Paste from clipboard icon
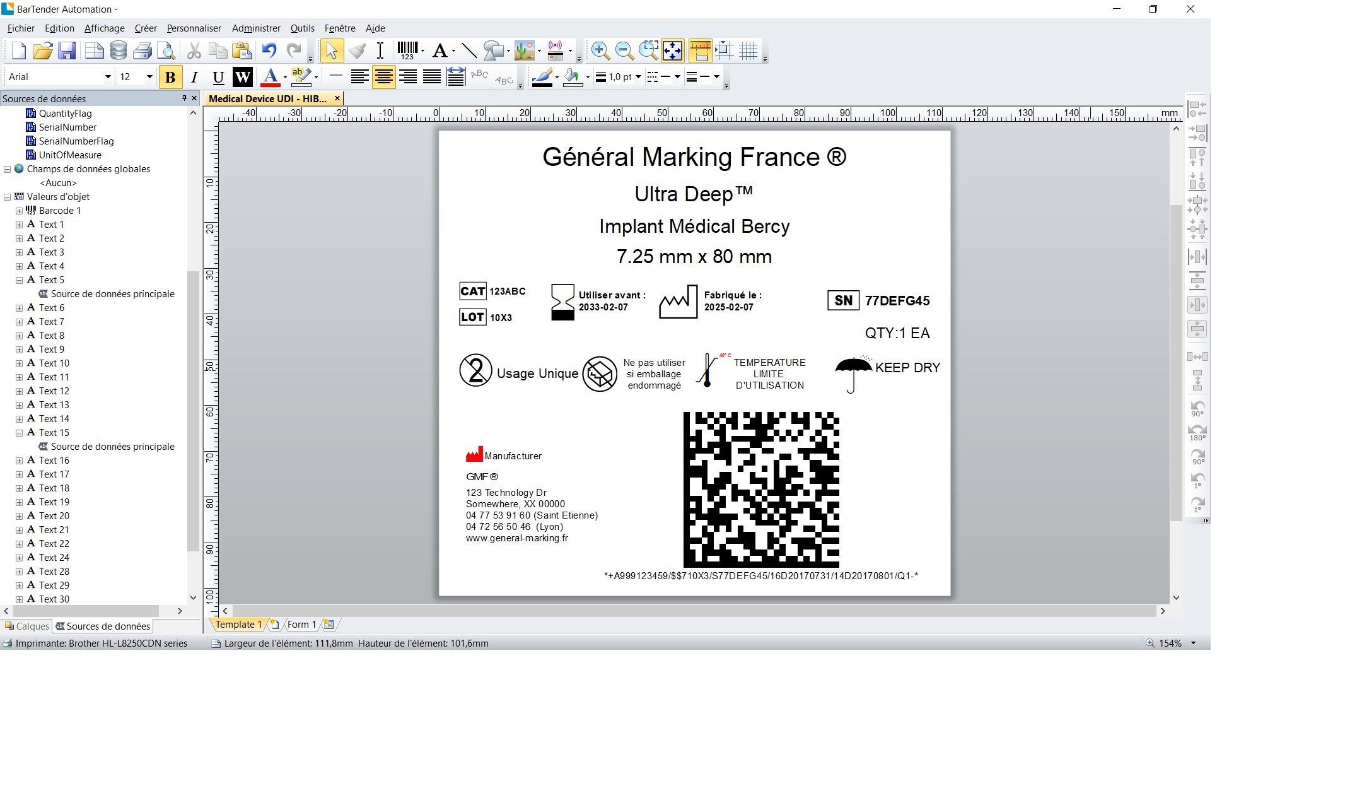Screen dimensions: 1345x805 tap(242, 50)
